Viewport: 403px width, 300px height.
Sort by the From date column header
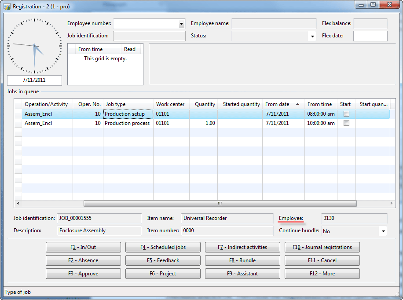(282, 104)
